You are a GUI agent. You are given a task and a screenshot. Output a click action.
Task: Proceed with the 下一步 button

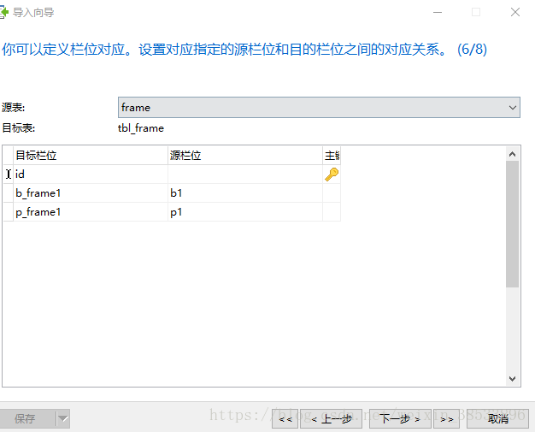pos(400,418)
